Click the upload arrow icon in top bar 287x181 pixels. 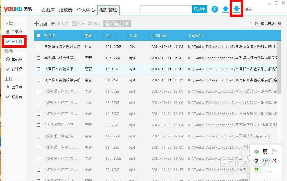click(226, 9)
